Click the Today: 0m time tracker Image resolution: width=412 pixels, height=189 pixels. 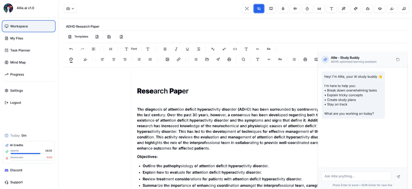[16, 136]
